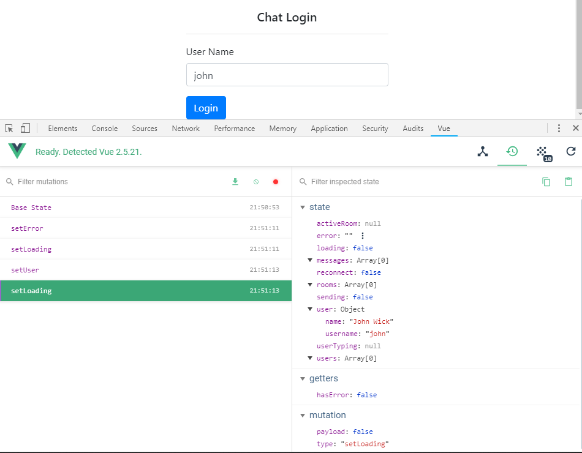Click the Vue logo icon
The height and width of the screenshot is (453, 582).
point(17,151)
